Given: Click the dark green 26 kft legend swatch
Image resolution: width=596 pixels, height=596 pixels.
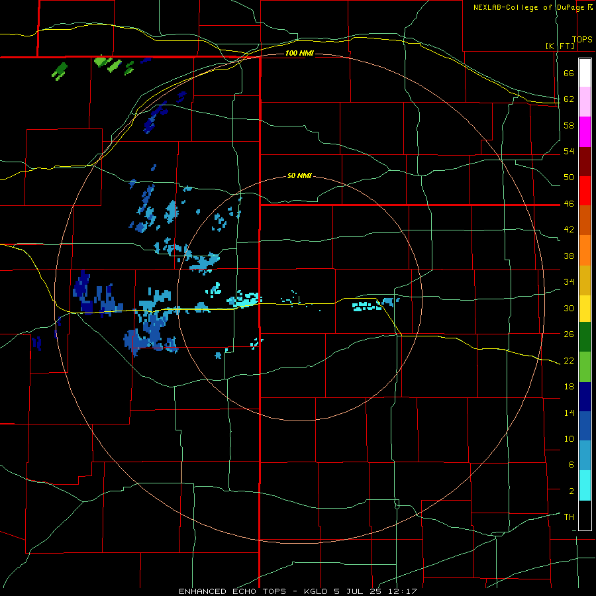Looking at the screenshot, I should click(x=585, y=337).
